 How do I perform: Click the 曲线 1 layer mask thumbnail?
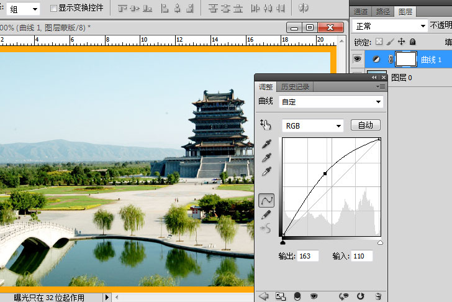[x=406, y=59]
